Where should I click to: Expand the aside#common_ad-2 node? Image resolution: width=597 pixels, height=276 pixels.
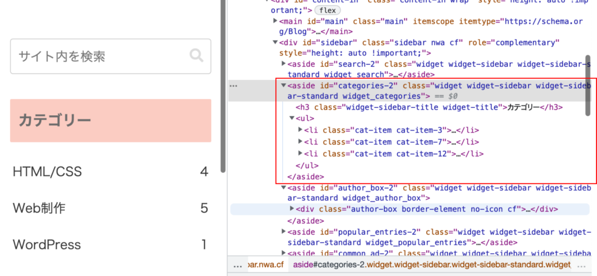284,252
